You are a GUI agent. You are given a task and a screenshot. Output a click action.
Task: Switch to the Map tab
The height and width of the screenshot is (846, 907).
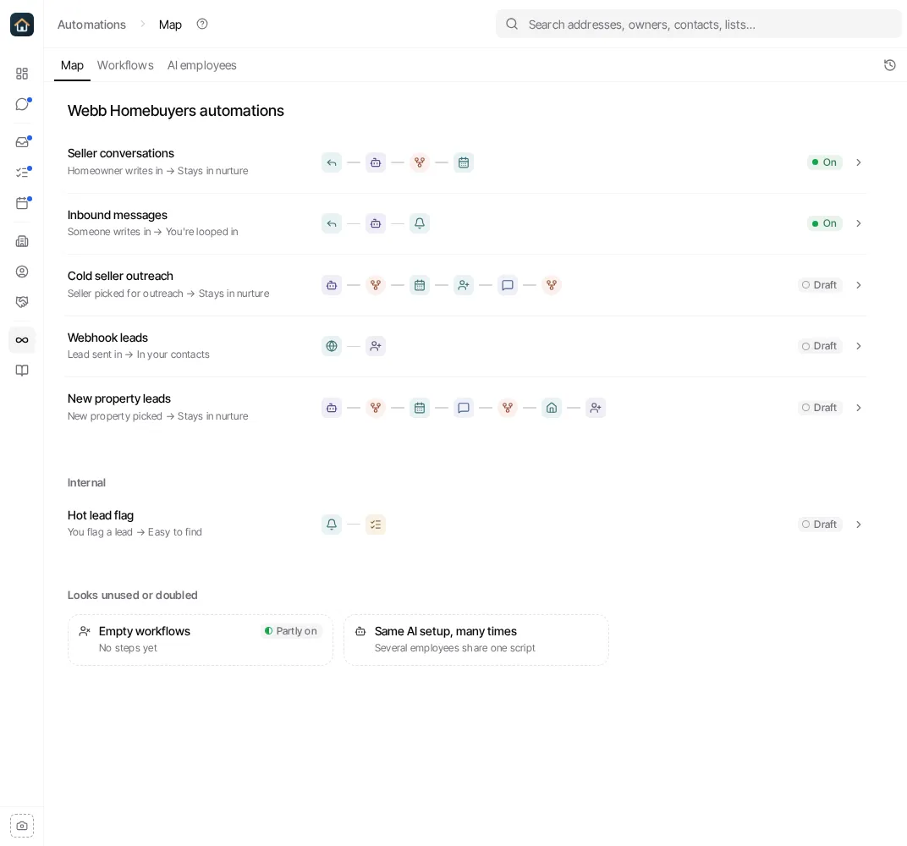pyautogui.click(x=72, y=65)
